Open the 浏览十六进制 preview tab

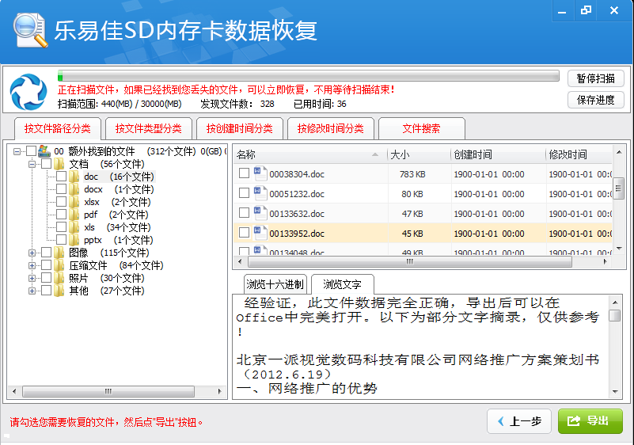[275, 285]
